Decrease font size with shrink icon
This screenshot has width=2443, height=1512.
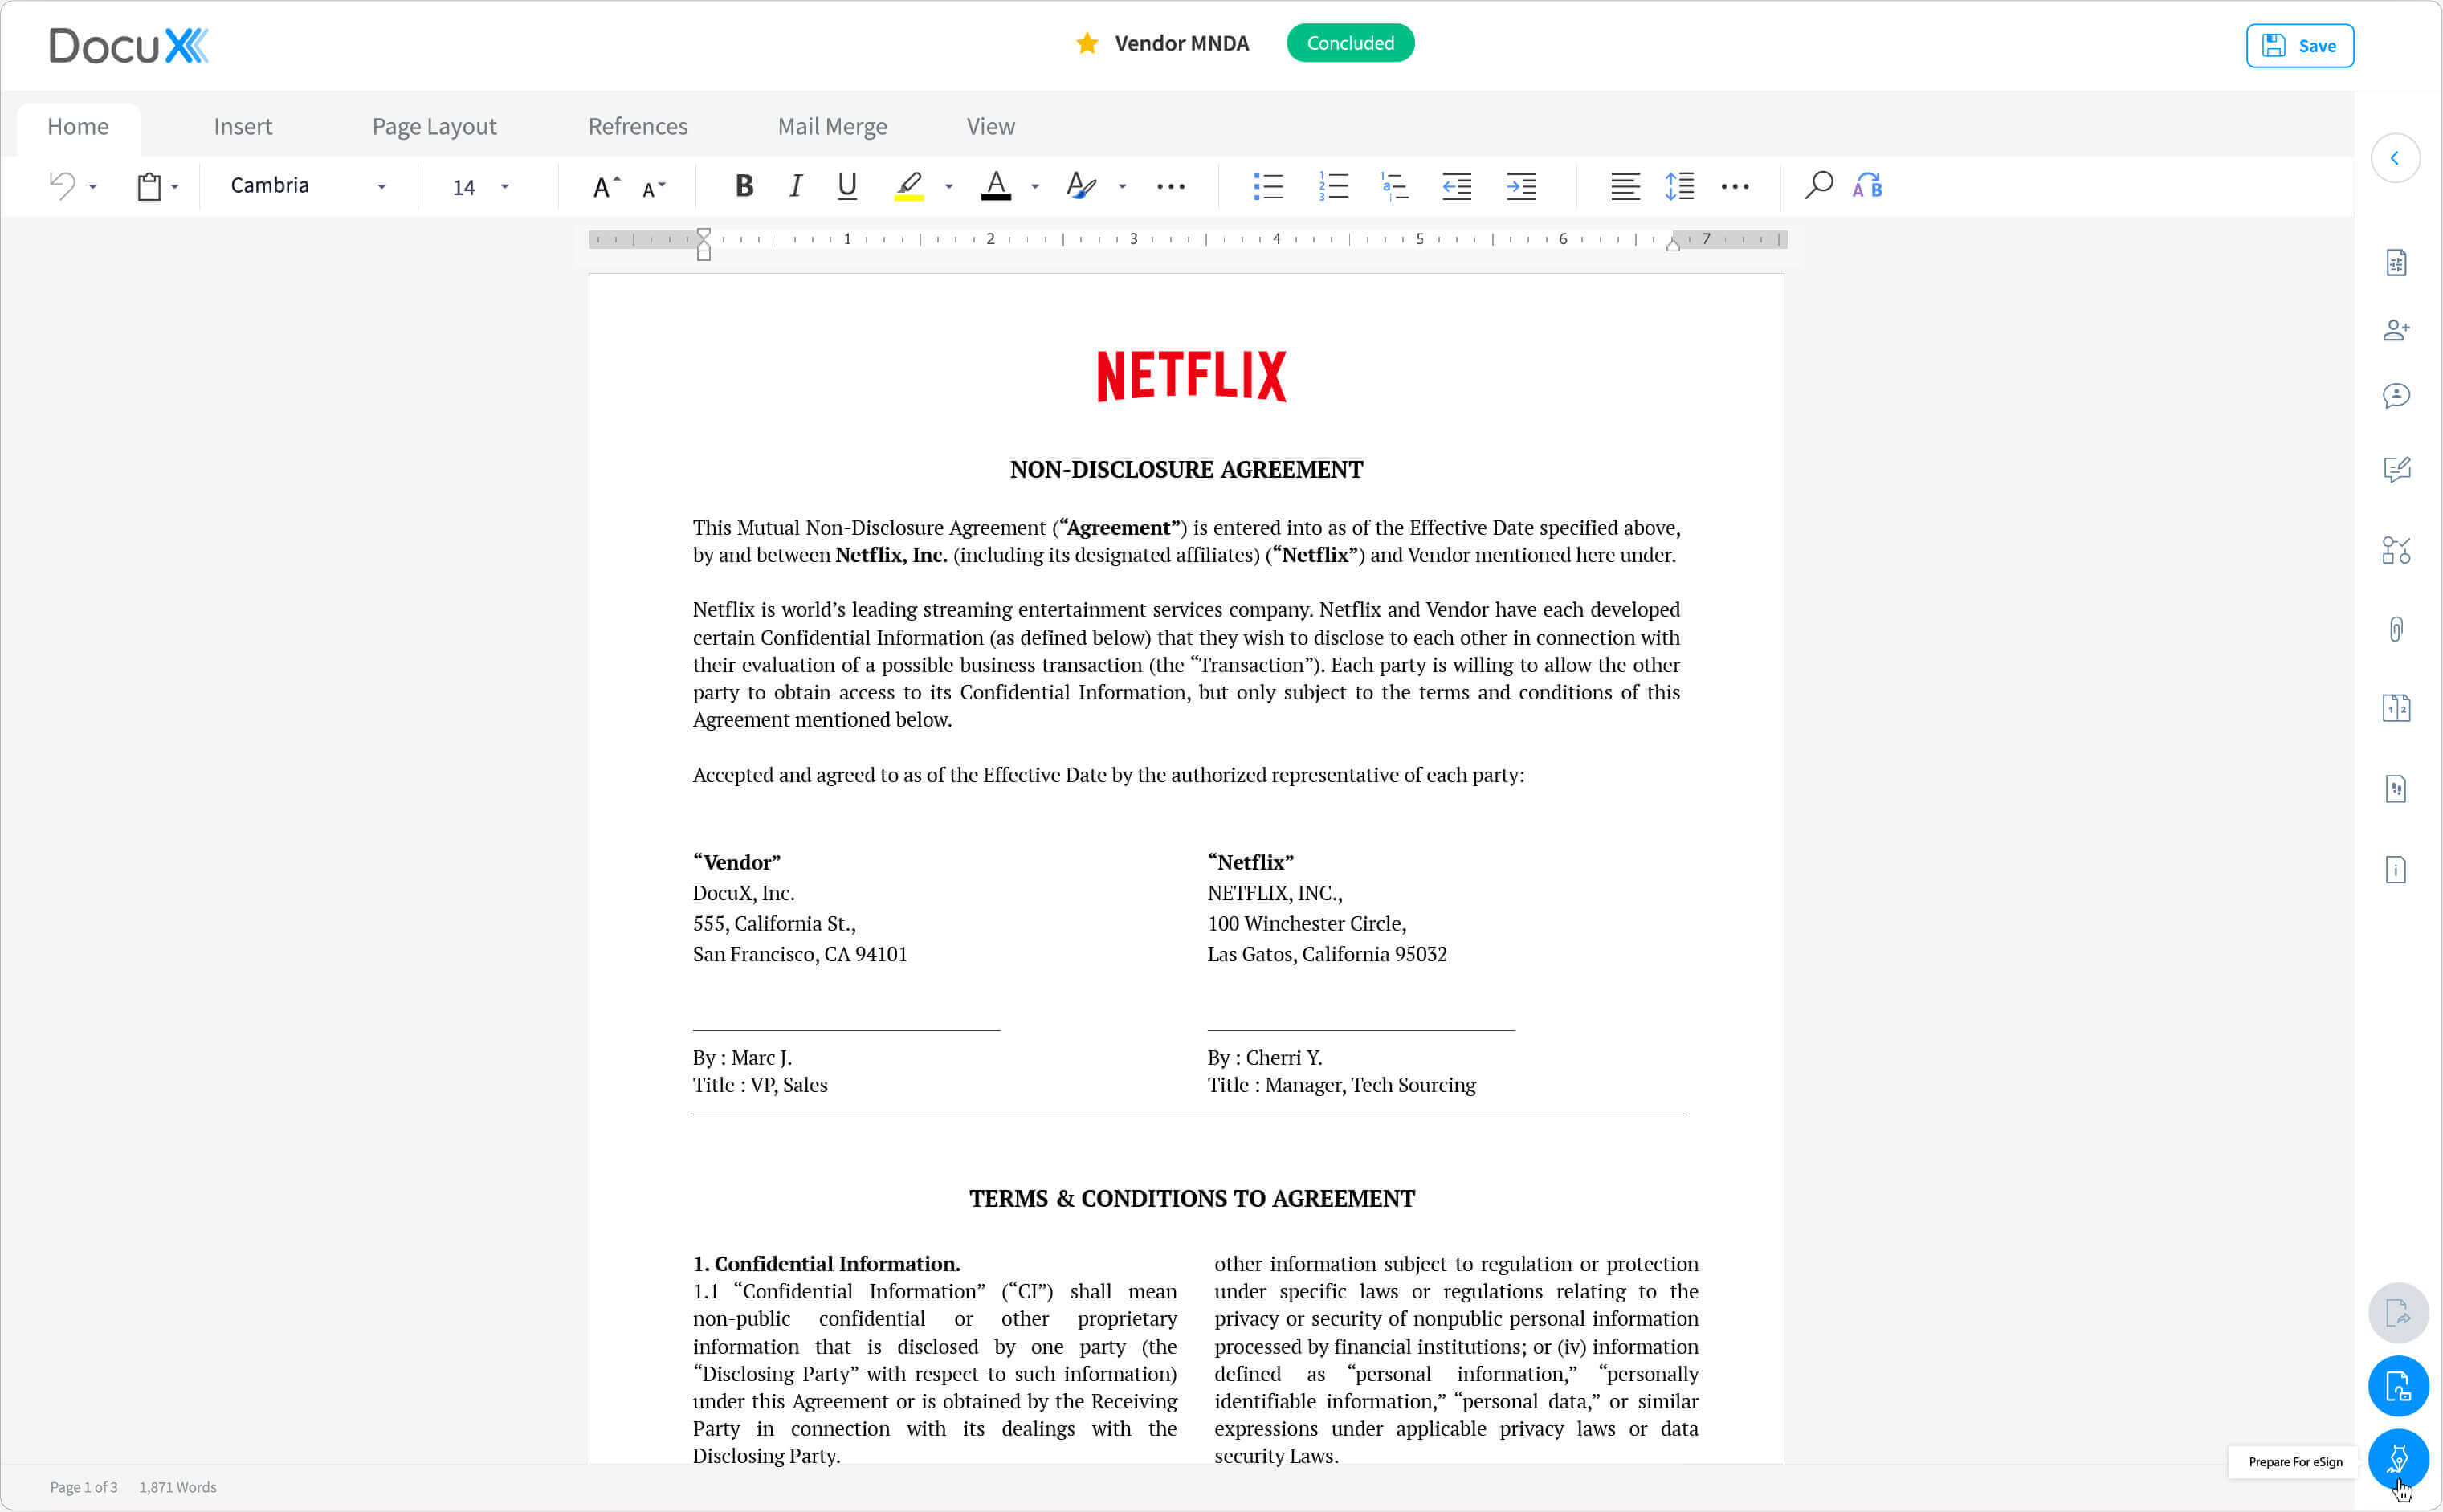(x=654, y=188)
